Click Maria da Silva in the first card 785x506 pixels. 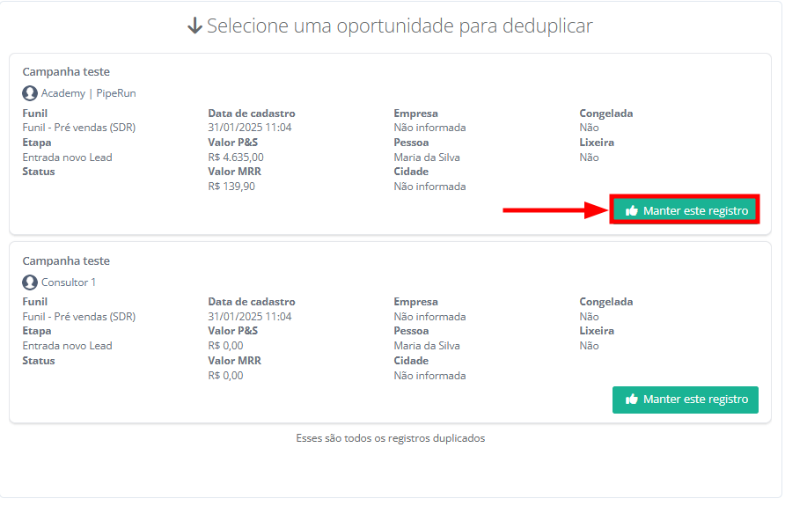pyautogui.click(x=427, y=158)
